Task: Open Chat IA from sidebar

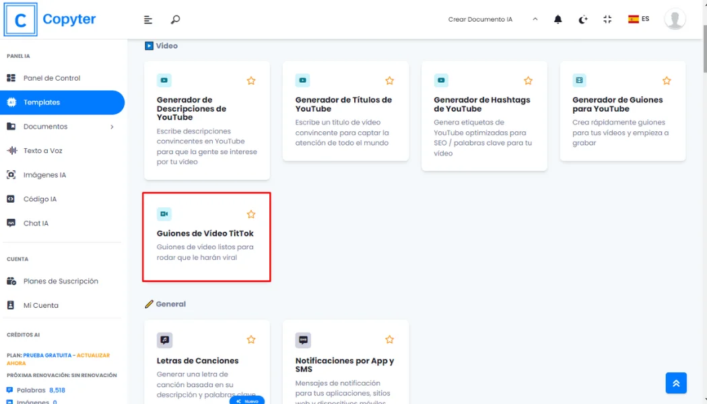Action: pyautogui.click(x=36, y=224)
